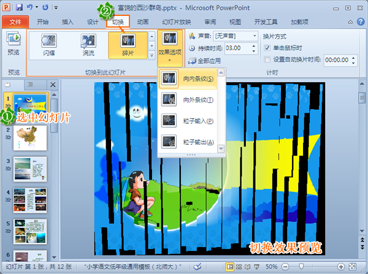Select the 涡流 transition effect
This screenshot has height=274, width=368.
pyautogui.click(x=88, y=45)
